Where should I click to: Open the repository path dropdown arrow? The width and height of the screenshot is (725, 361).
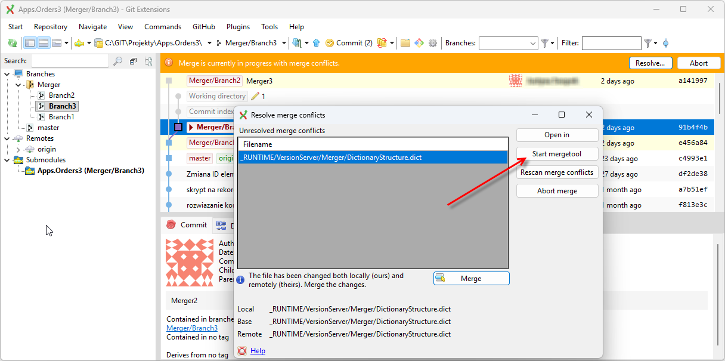tap(209, 43)
